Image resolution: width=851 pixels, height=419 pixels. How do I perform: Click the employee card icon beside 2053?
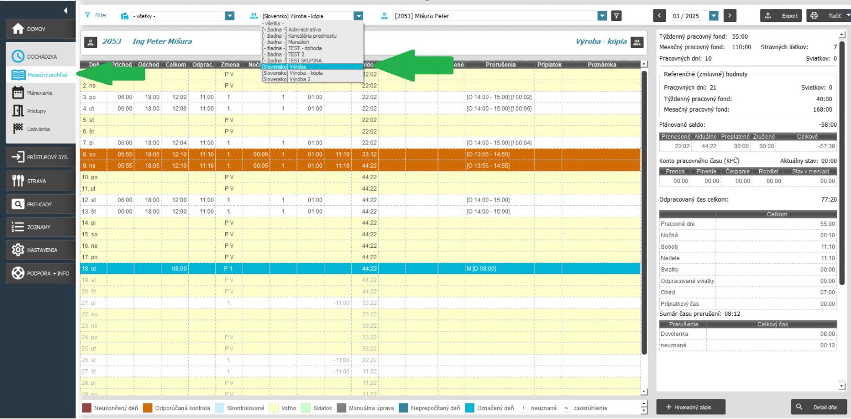point(91,42)
